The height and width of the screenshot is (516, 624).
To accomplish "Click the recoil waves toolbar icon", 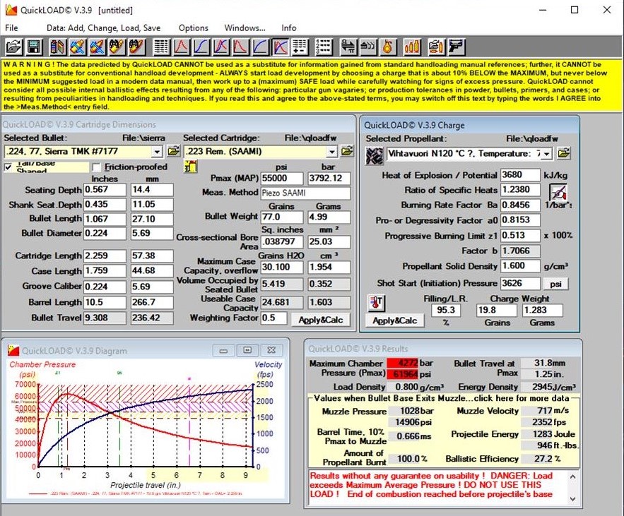I will [368, 47].
